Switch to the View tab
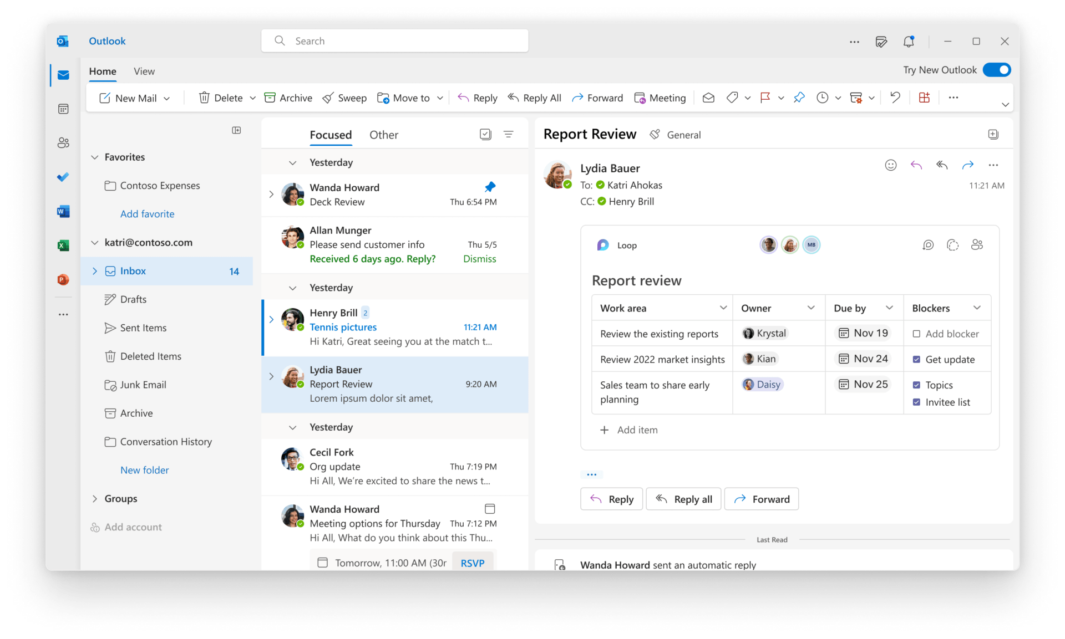This screenshot has width=1065, height=639. point(144,71)
